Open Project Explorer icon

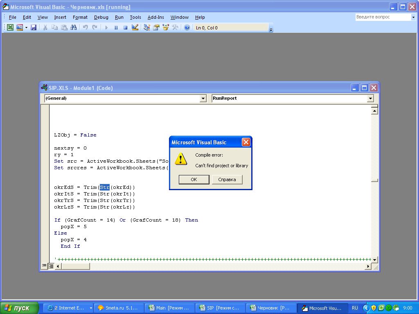tap(146, 27)
